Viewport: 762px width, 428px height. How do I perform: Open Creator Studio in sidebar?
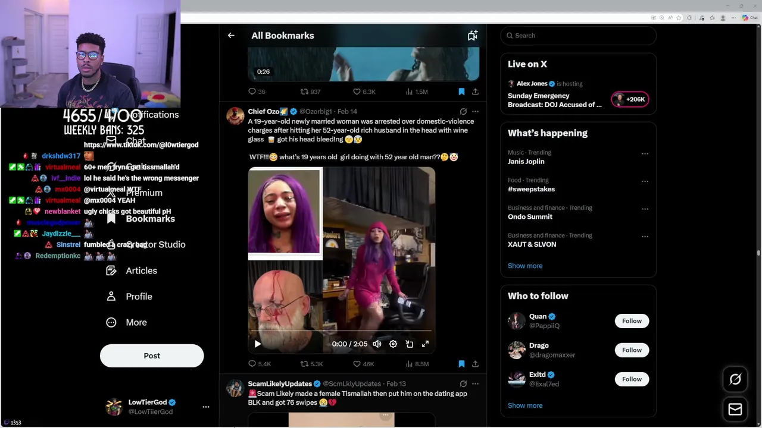(x=146, y=244)
